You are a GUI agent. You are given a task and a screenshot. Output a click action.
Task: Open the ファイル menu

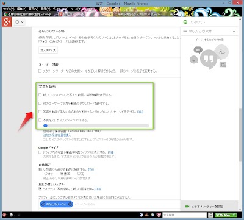[9, 9]
